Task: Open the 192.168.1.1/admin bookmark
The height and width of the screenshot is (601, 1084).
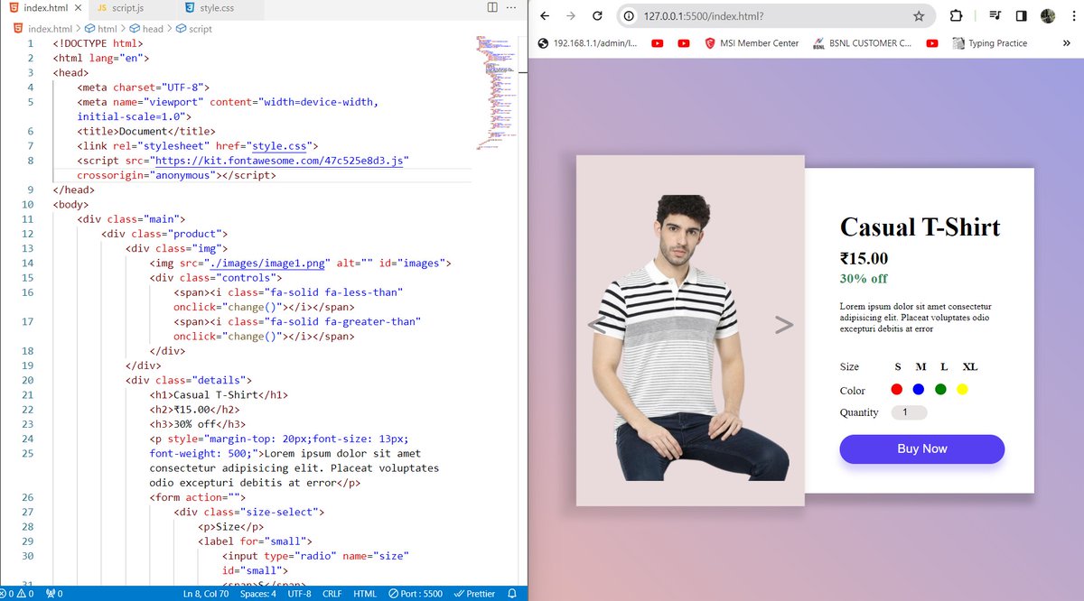Action: point(587,43)
